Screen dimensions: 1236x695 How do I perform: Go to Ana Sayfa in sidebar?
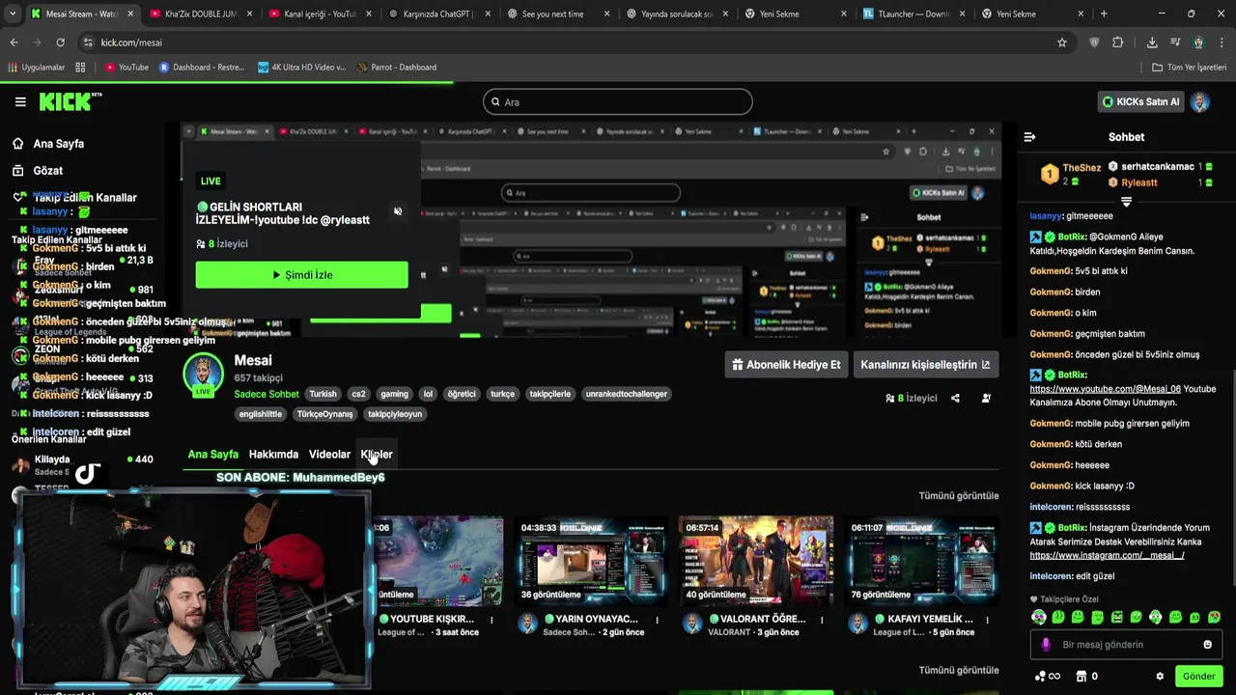[59, 144]
